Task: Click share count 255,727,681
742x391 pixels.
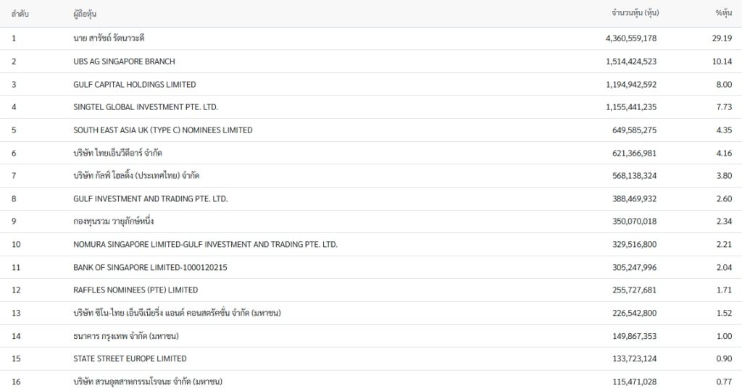Action: (x=634, y=290)
